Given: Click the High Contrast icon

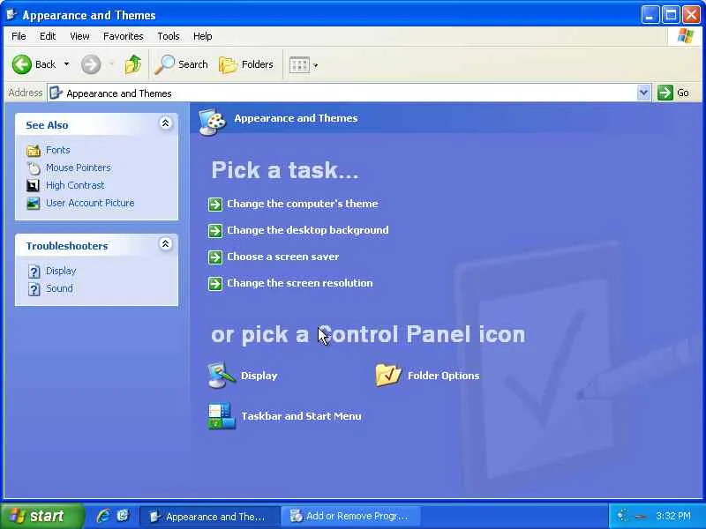Looking at the screenshot, I should click(x=33, y=185).
